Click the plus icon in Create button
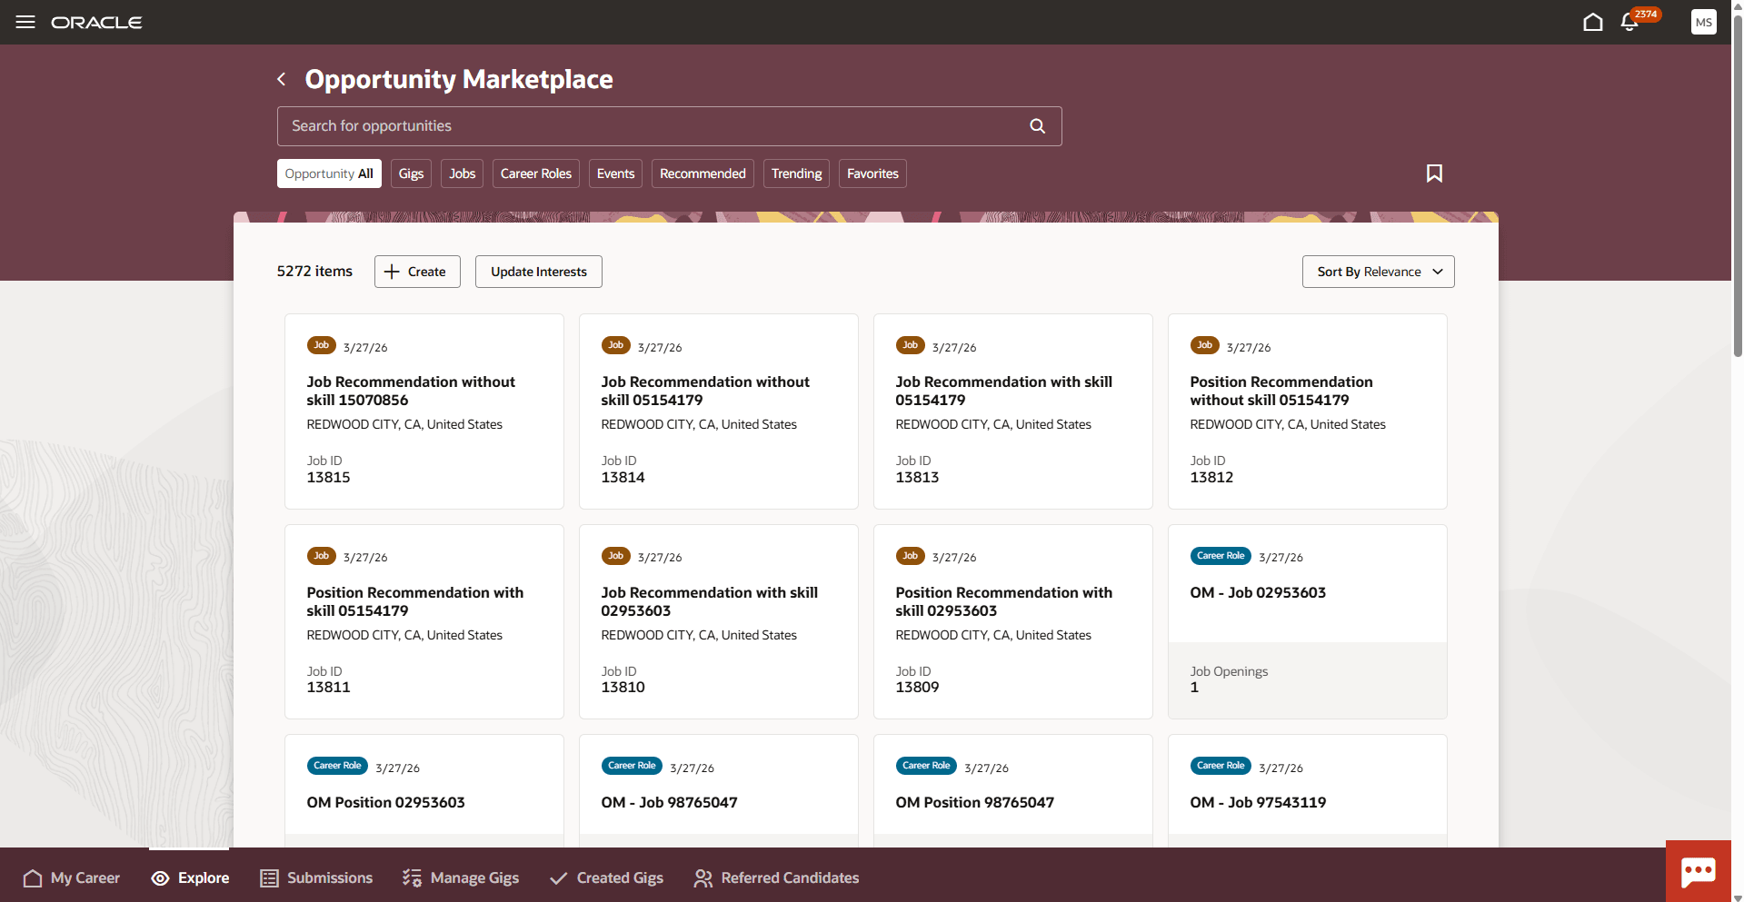The height and width of the screenshot is (902, 1744). click(392, 272)
